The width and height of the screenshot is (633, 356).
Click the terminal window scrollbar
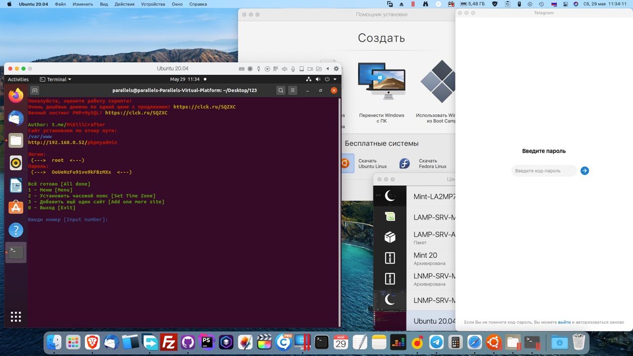coord(339,212)
